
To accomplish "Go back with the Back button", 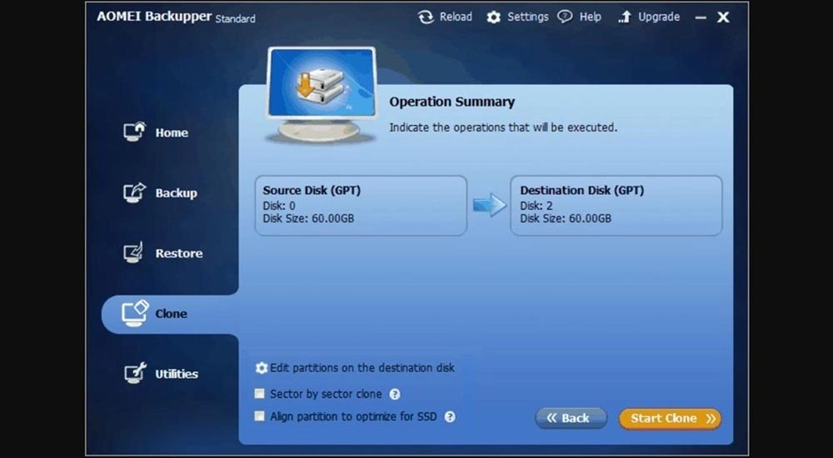I will coord(571,418).
